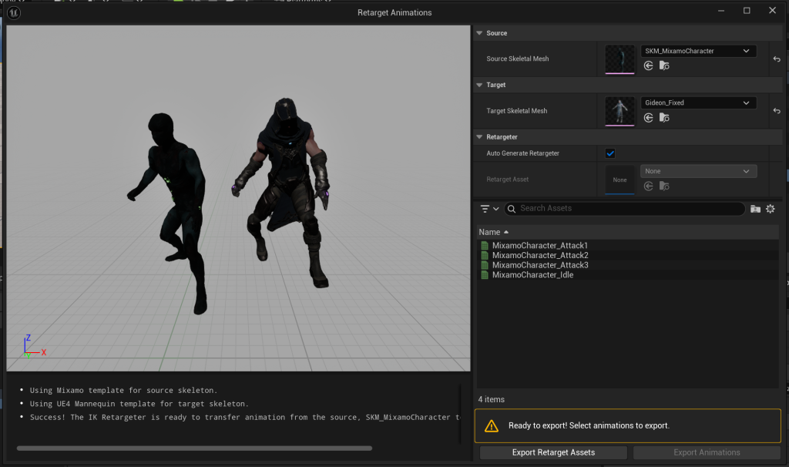
Task: Select MixamoCharacter_Attack2 animation name
Action: click(x=540, y=255)
